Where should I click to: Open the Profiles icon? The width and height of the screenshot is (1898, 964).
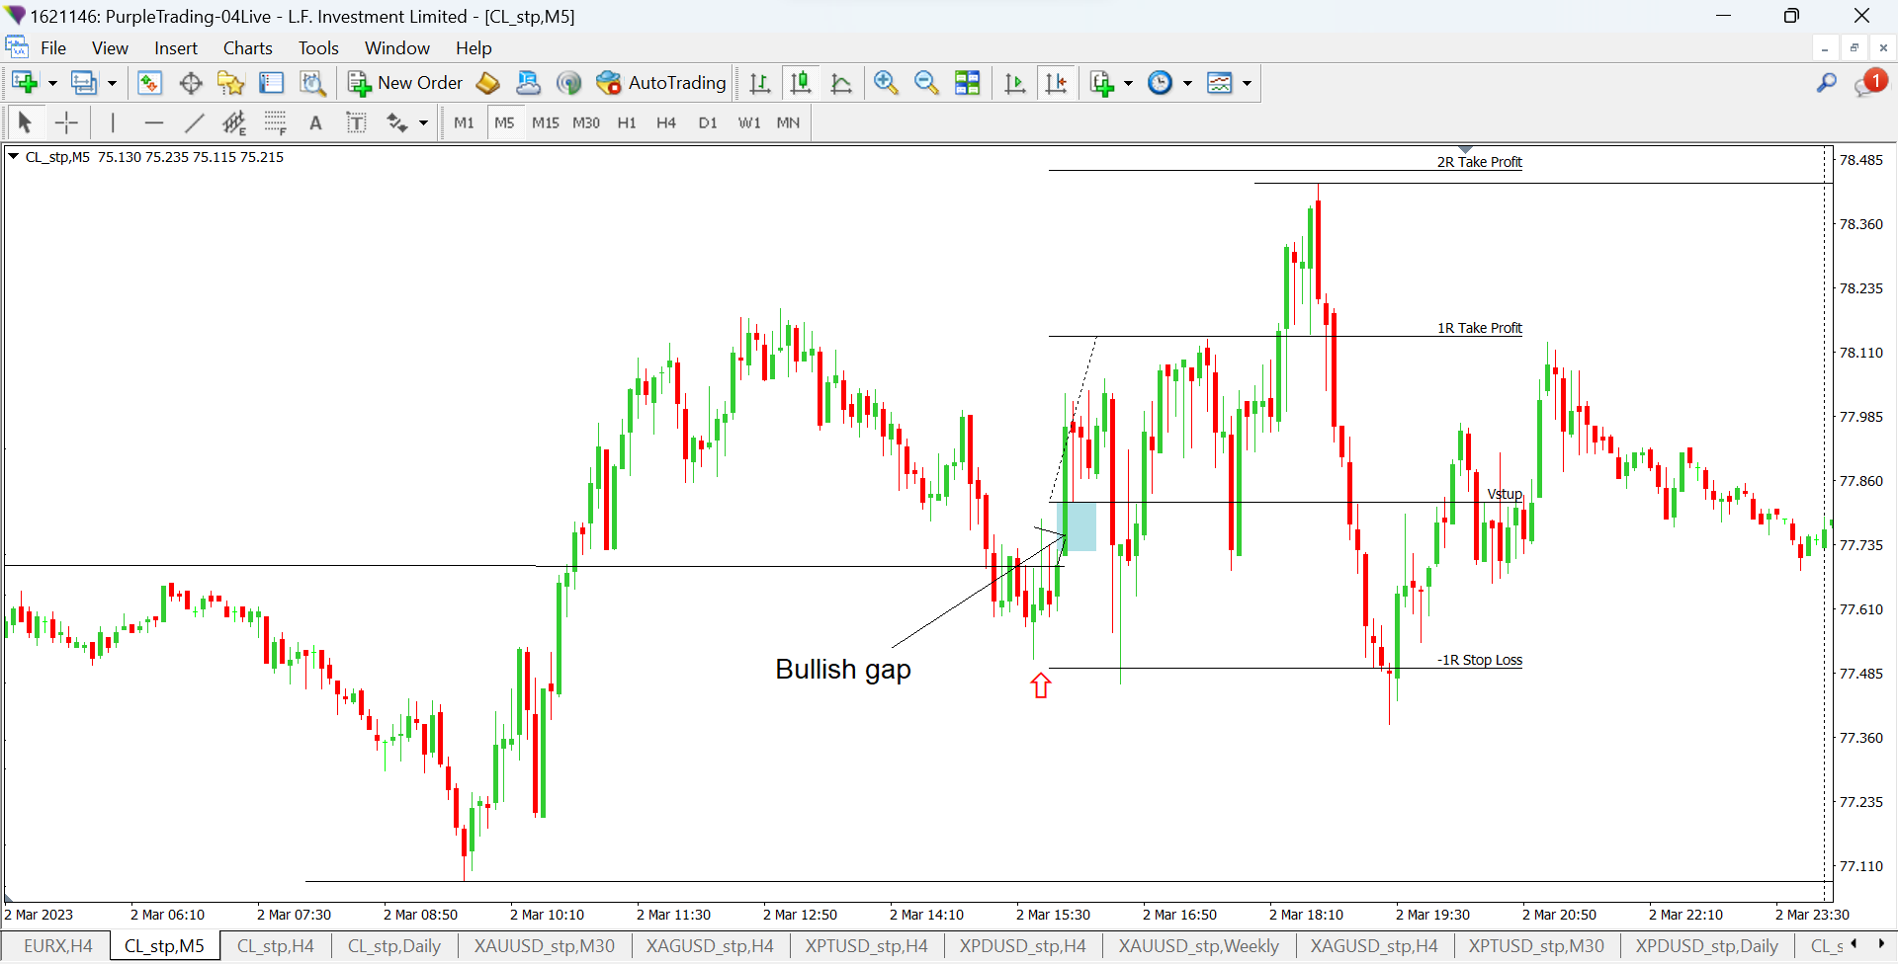point(84,83)
